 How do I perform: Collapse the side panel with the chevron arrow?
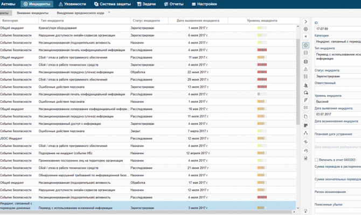[x=306, y=21]
